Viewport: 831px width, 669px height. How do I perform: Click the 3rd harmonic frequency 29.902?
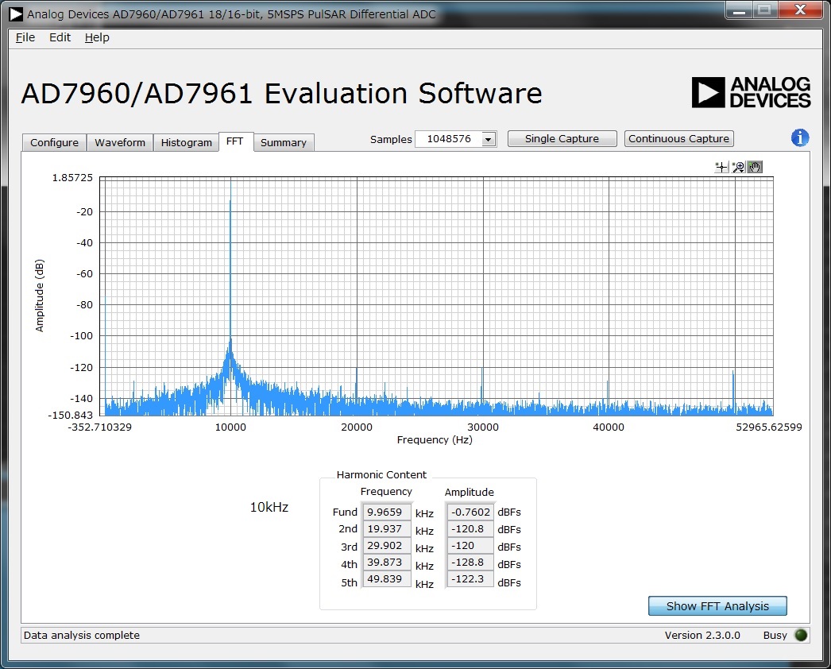pyautogui.click(x=386, y=546)
